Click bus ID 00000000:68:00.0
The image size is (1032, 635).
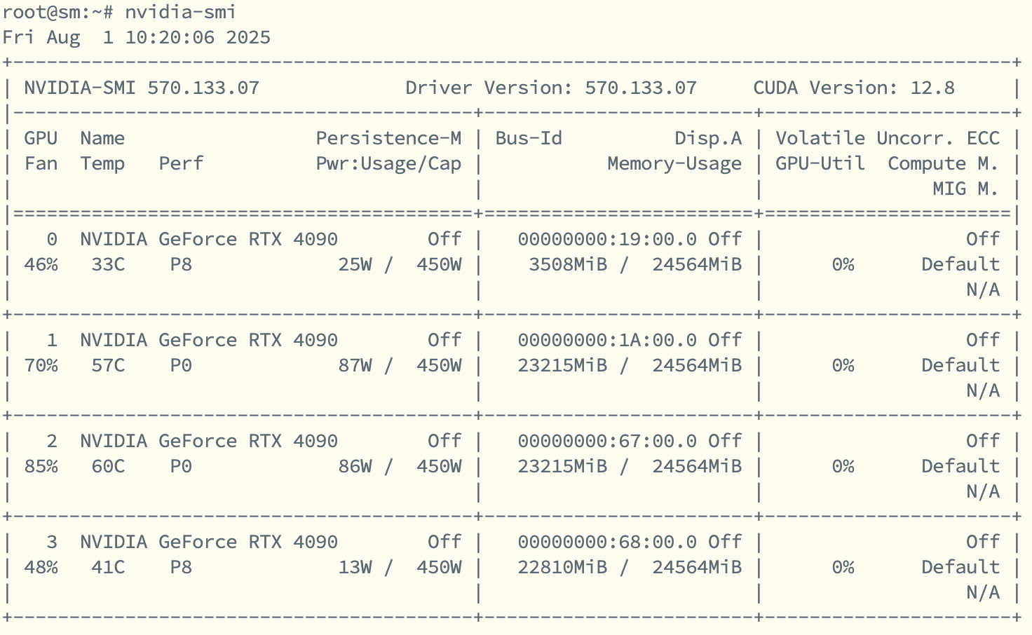point(607,542)
